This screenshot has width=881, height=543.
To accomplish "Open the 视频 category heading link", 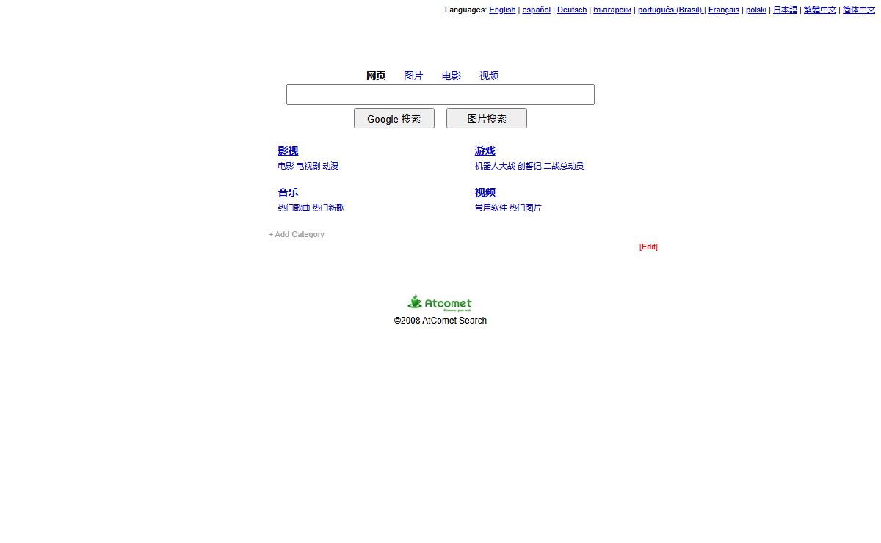I will (485, 192).
